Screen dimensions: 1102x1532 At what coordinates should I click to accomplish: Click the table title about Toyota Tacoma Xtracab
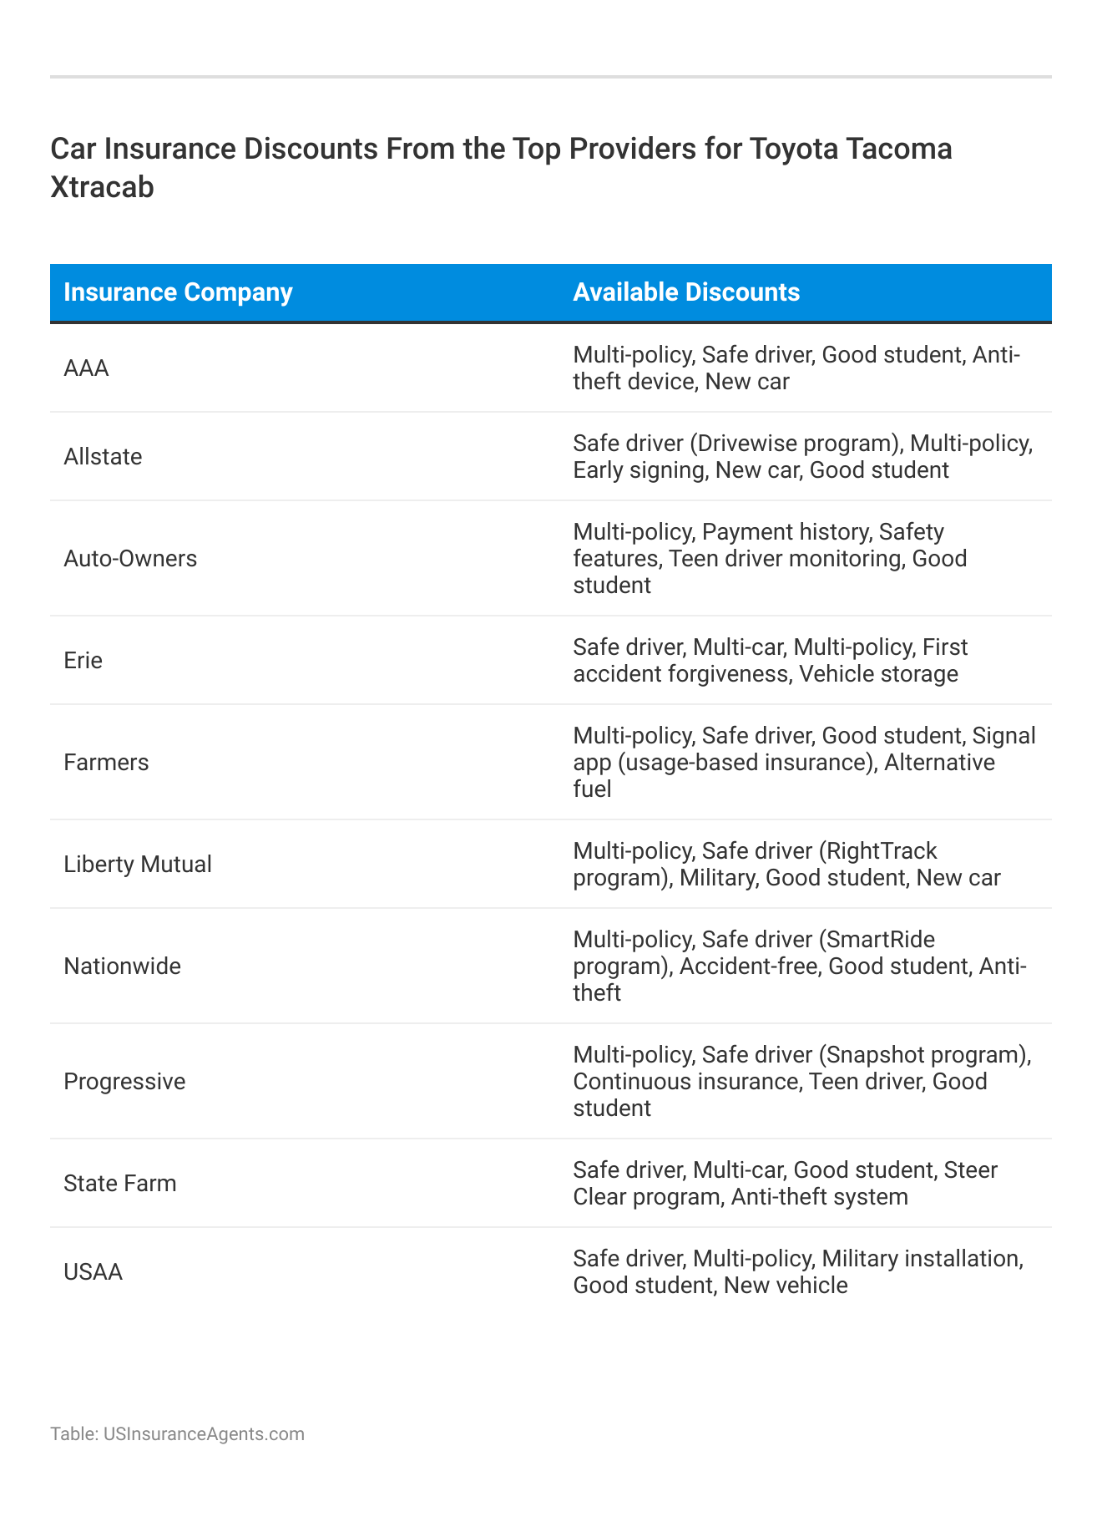pyautogui.click(x=501, y=168)
